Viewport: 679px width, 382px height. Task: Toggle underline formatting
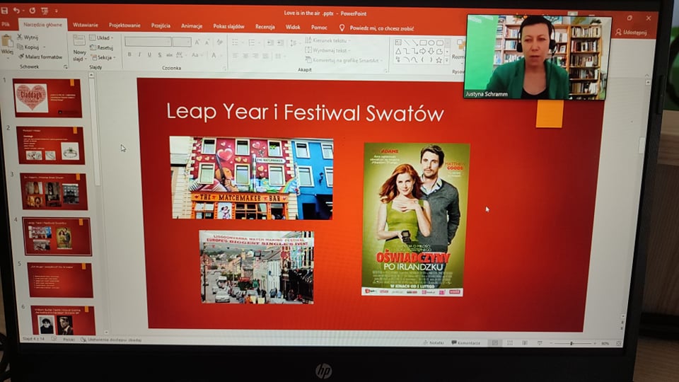point(149,54)
